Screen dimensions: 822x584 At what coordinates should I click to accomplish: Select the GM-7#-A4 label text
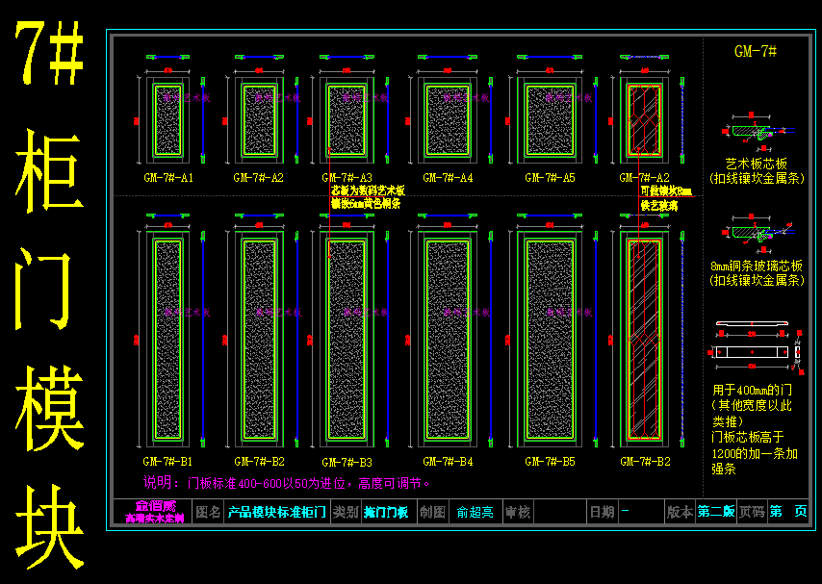tap(448, 178)
